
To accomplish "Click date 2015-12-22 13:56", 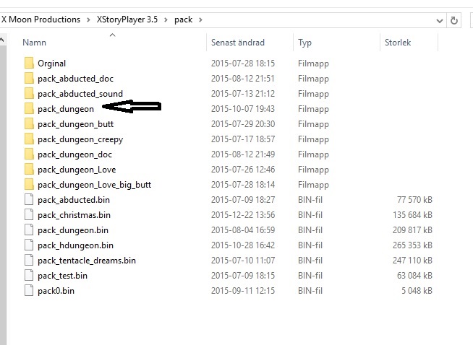I will point(243,215).
